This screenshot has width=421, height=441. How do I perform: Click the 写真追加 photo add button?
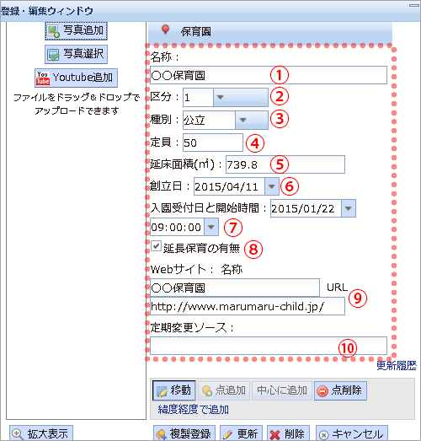76,30
